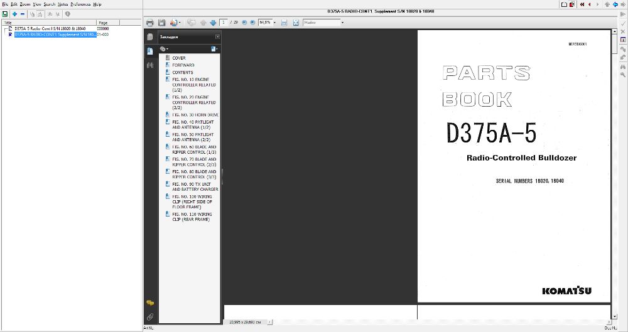Image resolution: width=628 pixels, height=332 pixels.
Task: Open the Edit menu
Action: click(x=14, y=4)
